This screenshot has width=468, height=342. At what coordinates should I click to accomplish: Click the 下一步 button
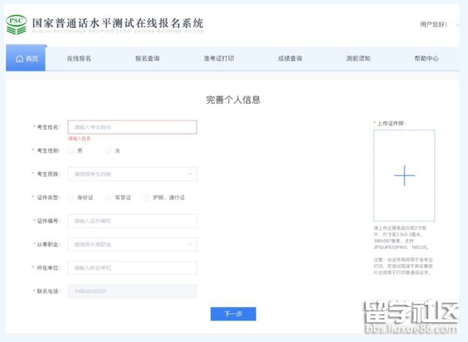(233, 314)
